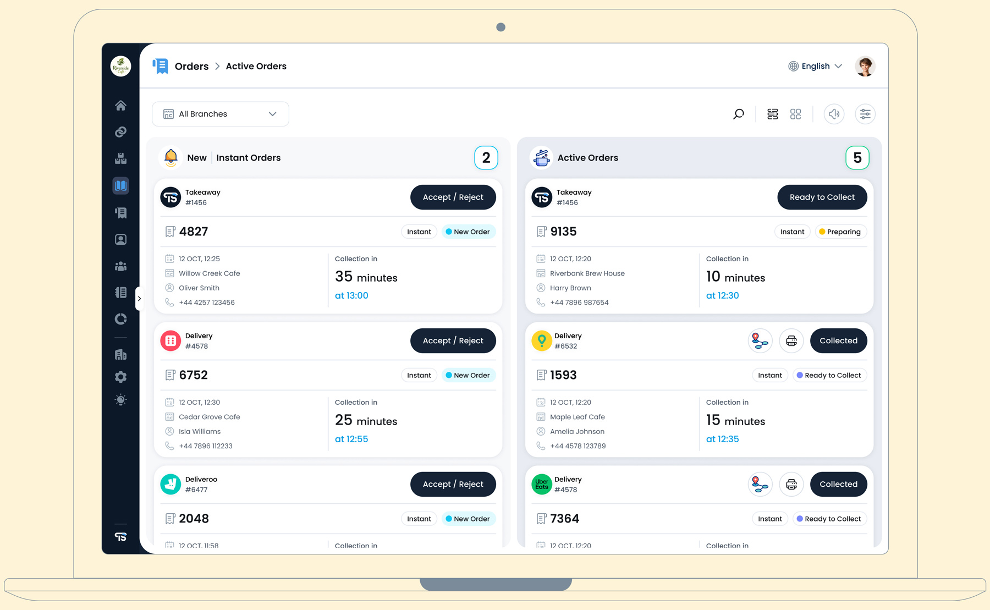Toggle the light mode sun icon
Screen dimensions: 990x610
(120, 400)
